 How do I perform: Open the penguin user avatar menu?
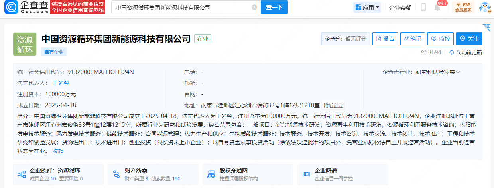click(484, 7)
